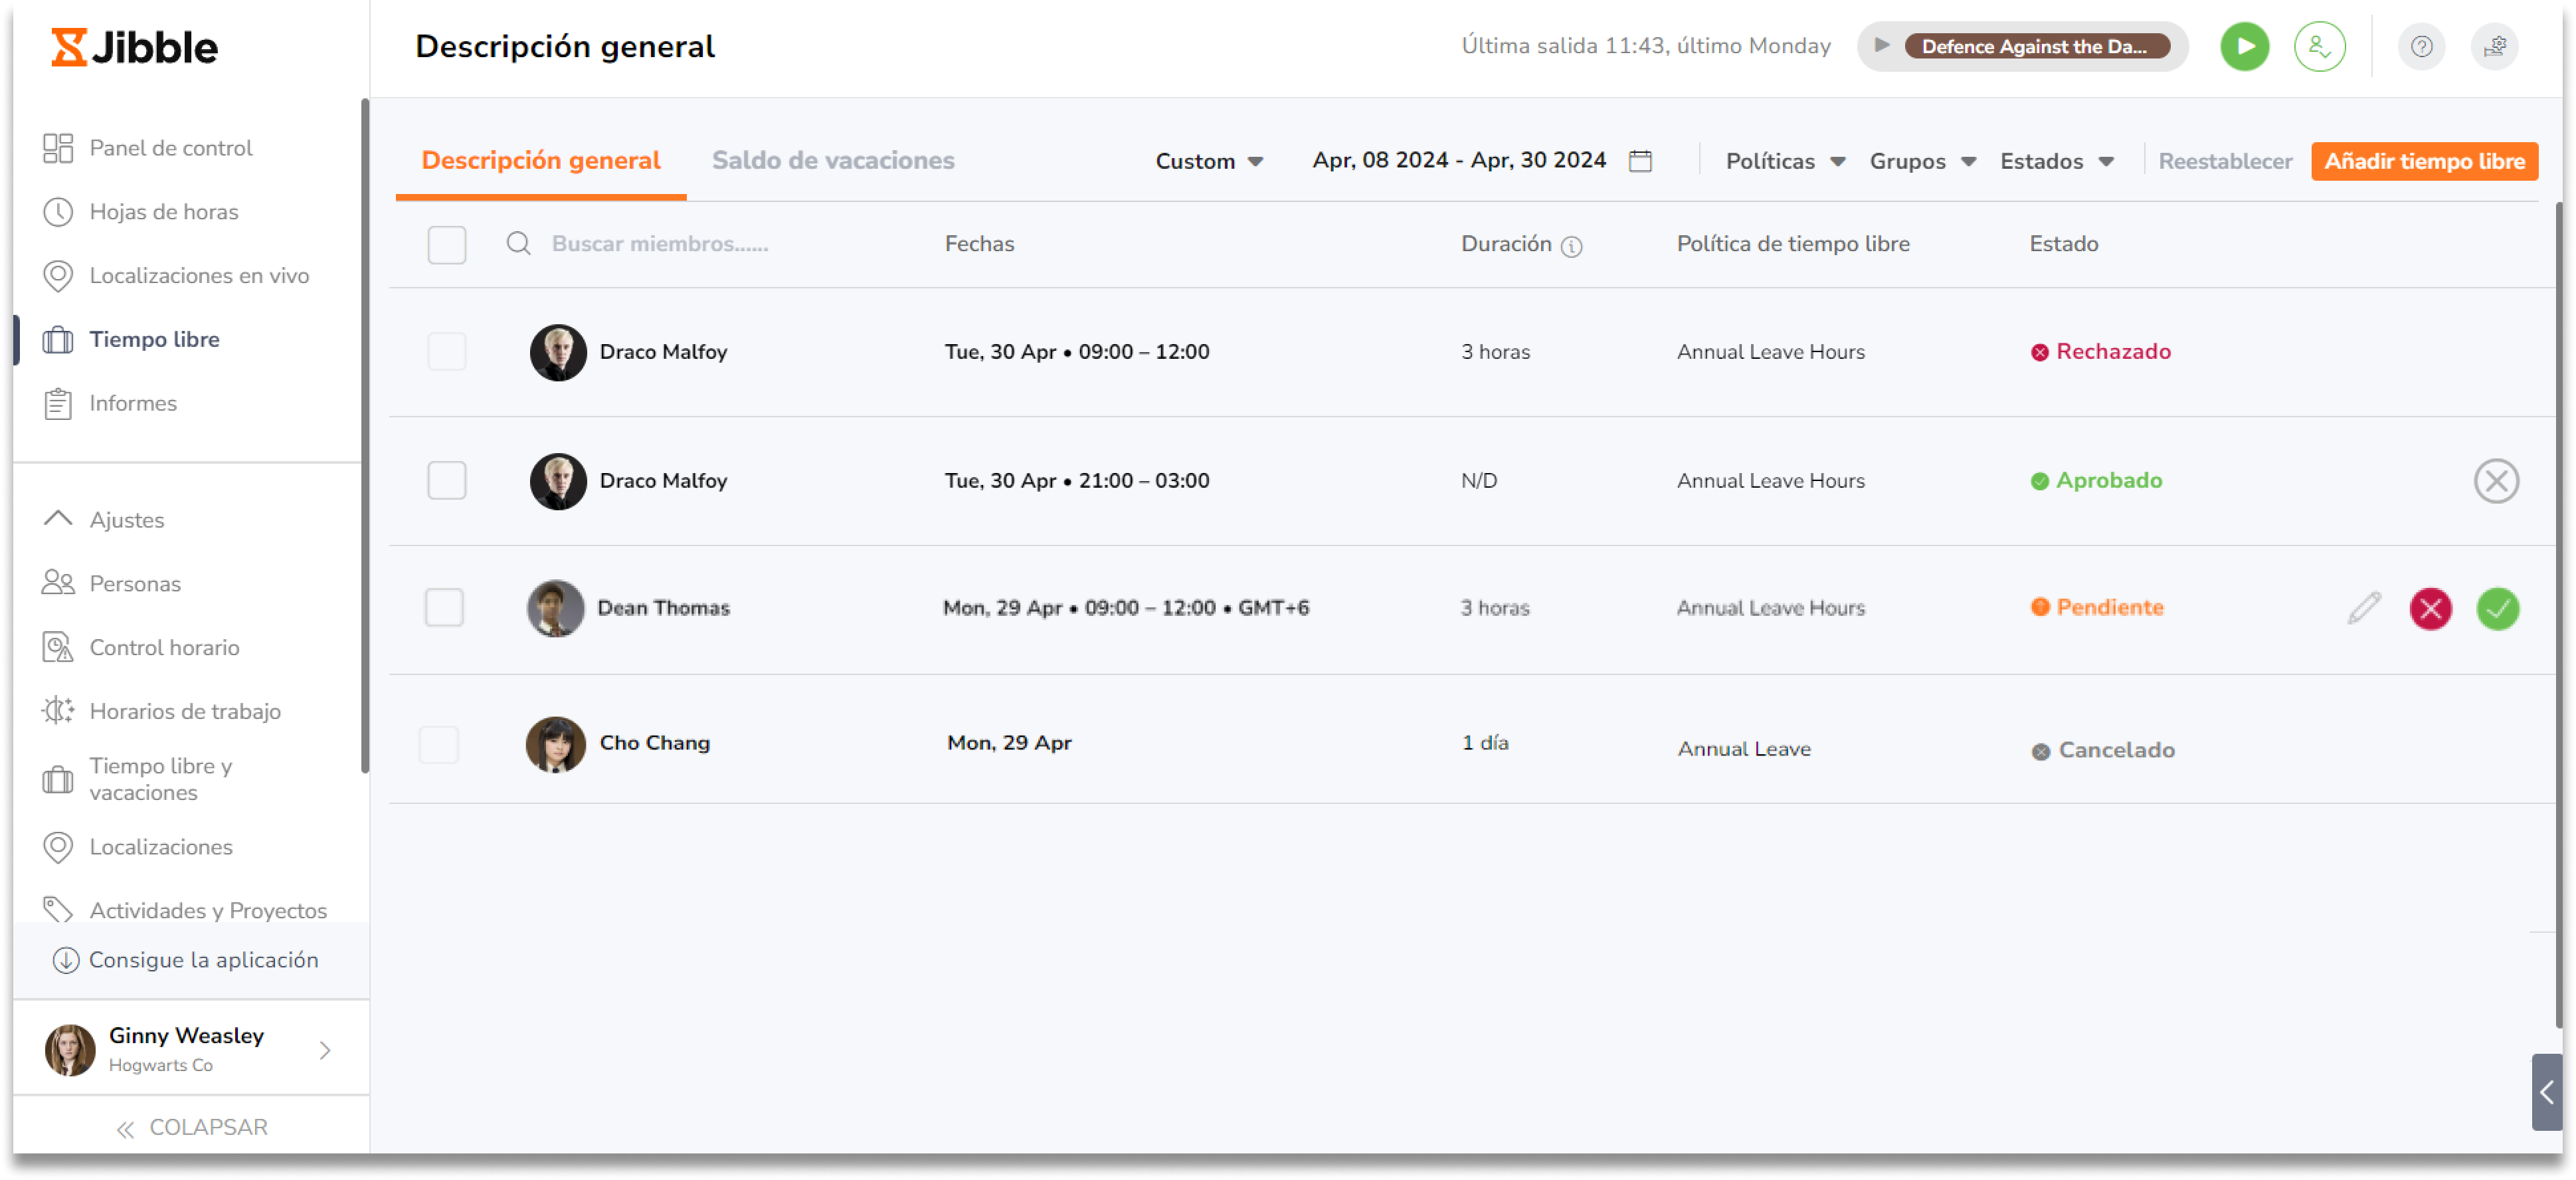Viewport: 2576px width, 1180px height.
Task: Click the green-outlined person icon in header
Action: tap(2319, 46)
